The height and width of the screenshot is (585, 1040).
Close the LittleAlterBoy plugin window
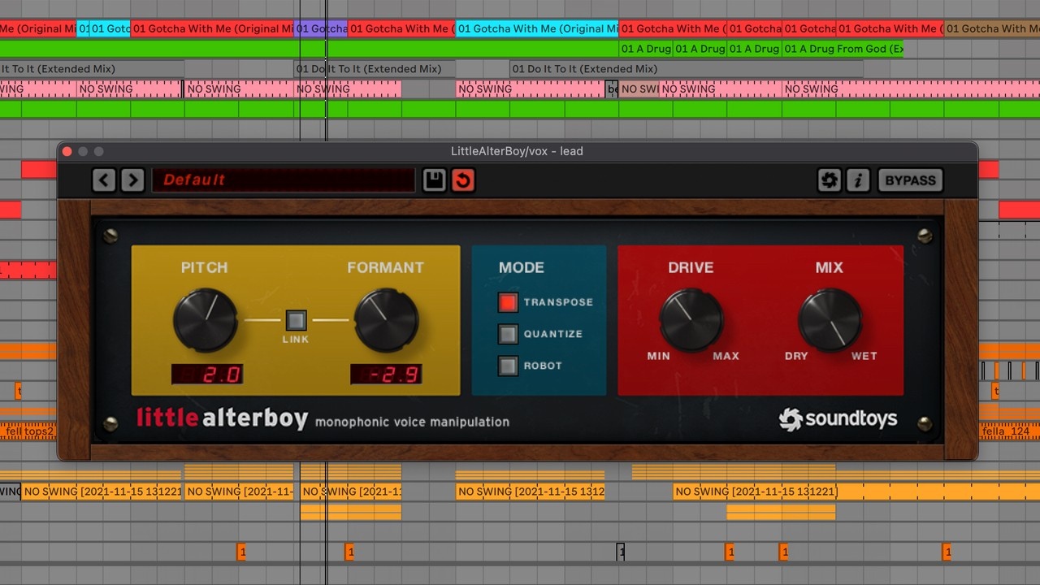(x=67, y=151)
